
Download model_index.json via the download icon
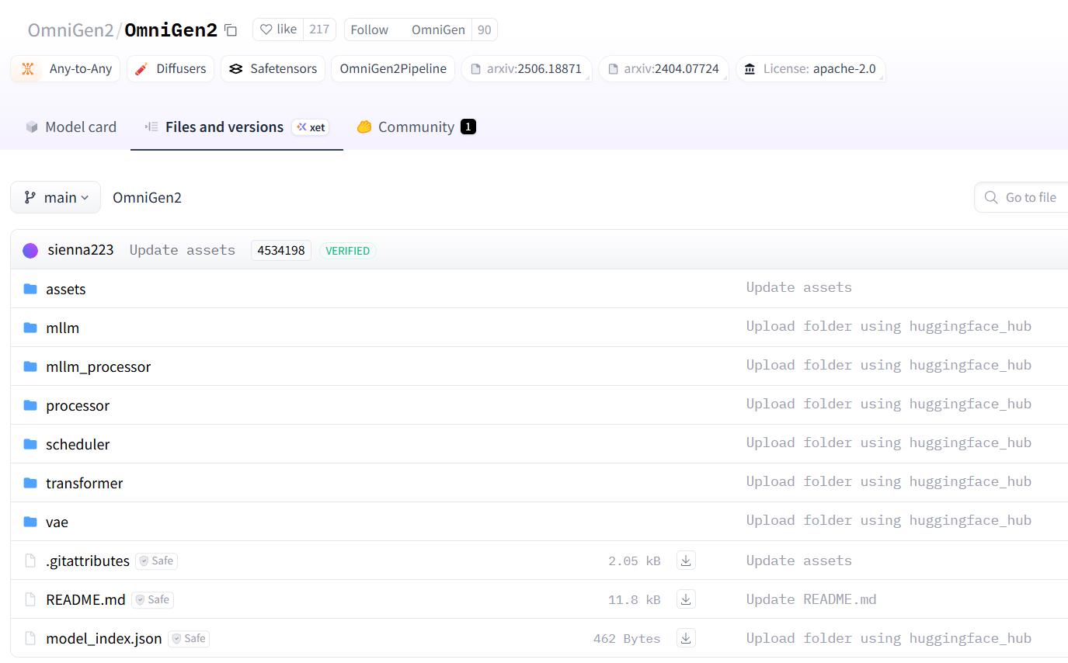click(x=686, y=638)
